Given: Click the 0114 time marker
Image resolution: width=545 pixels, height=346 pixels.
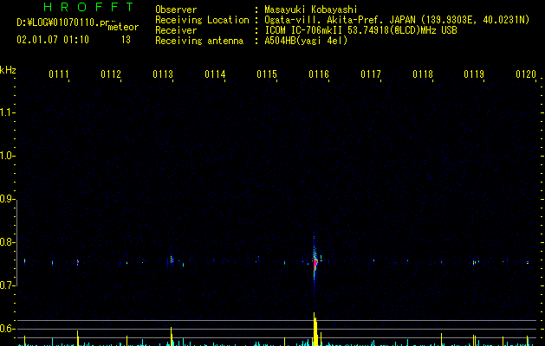Looking at the screenshot, I should 215,74.
